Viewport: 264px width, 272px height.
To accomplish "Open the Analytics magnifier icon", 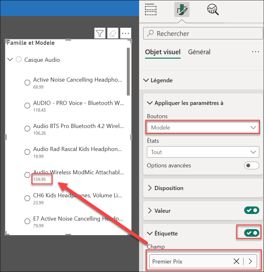I will (x=213, y=9).
